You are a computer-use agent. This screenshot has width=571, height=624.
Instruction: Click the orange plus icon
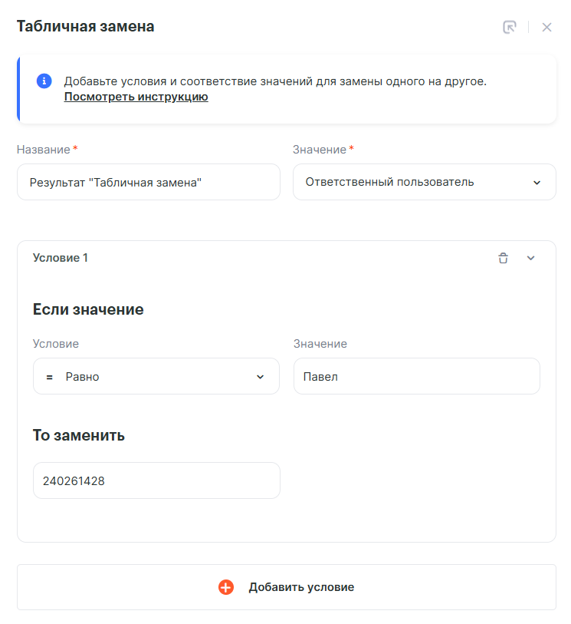pyautogui.click(x=226, y=587)
